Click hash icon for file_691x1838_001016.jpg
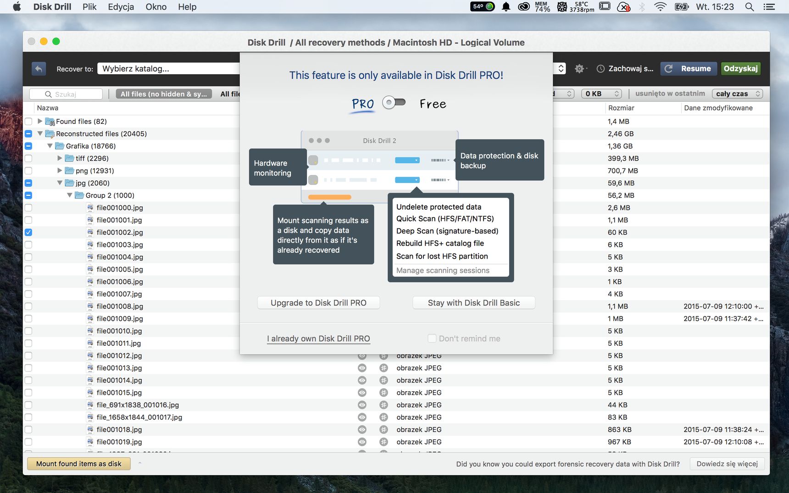789x493 pixels. coord(383,405)
